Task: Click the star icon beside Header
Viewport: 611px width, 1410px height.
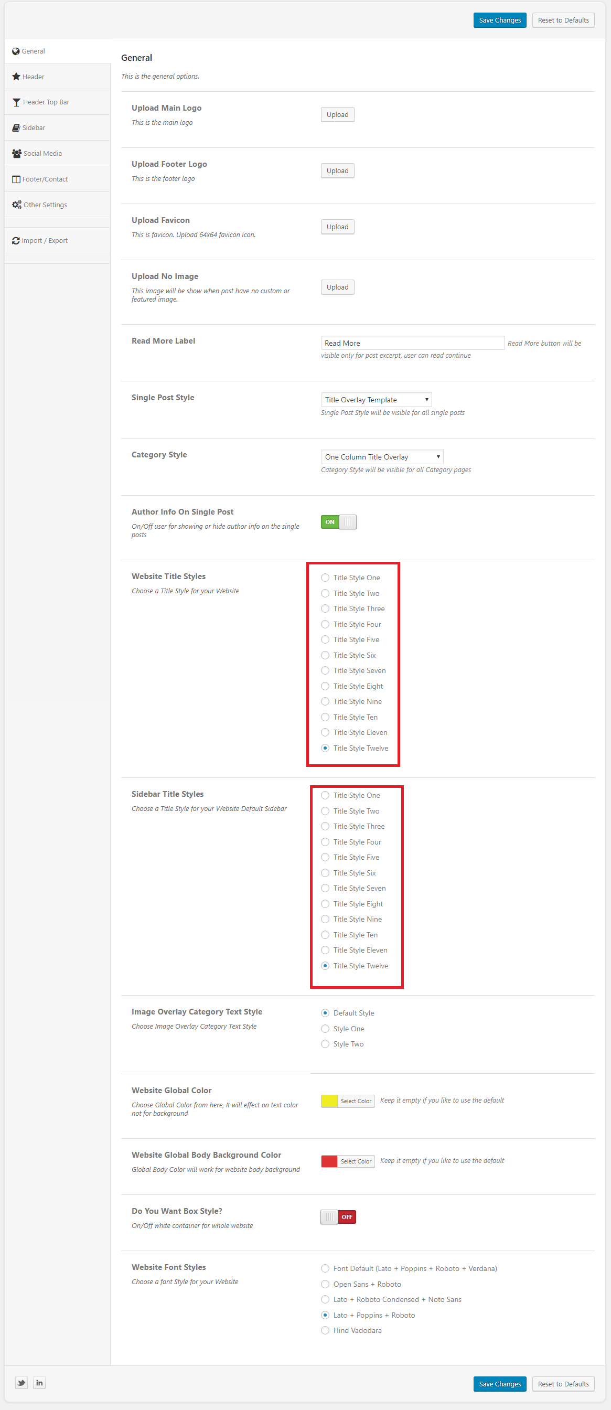Action: [16, 77]
